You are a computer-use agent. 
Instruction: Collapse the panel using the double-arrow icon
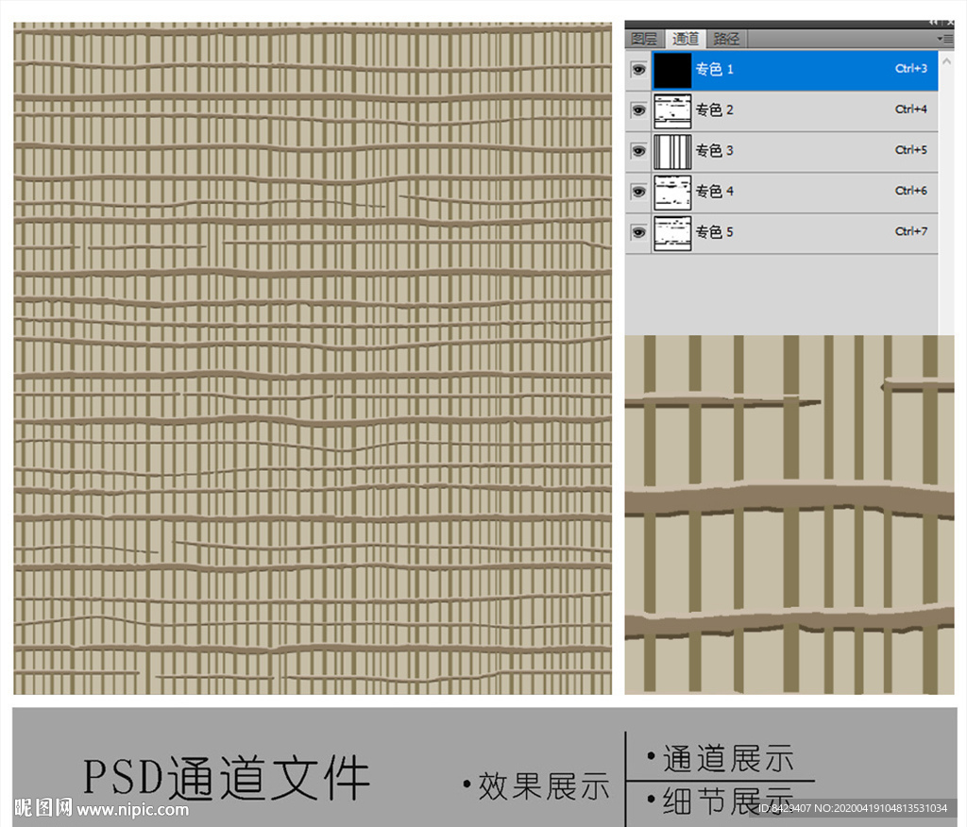[x=934, y=21]
